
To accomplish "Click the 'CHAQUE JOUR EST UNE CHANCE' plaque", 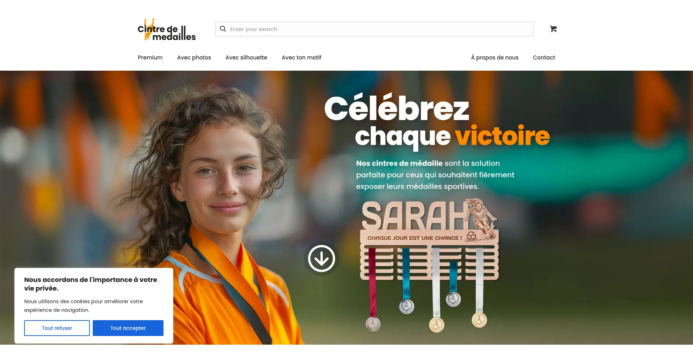I will (414, 238).
